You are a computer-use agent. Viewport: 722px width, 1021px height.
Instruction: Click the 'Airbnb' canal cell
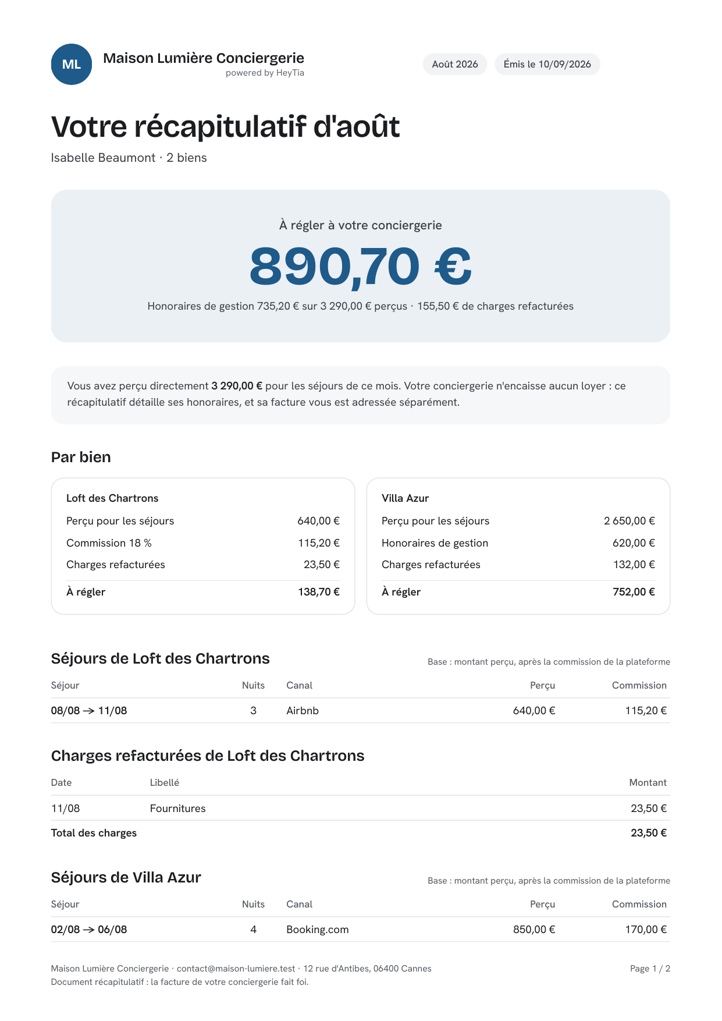pos(303,711)
